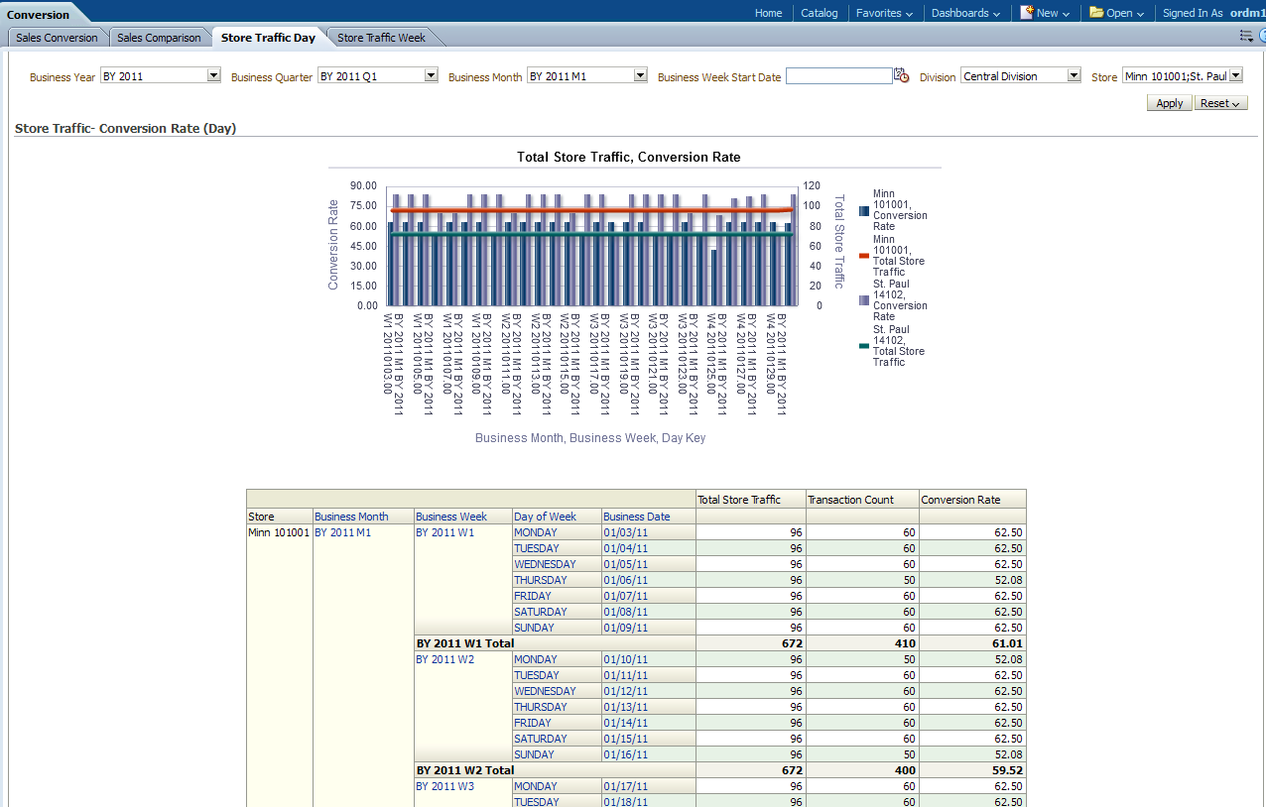The width and height of the screenshot is (1266, 807).
Task: Click the Signed In As label
Action: [x=1193, y=13]
